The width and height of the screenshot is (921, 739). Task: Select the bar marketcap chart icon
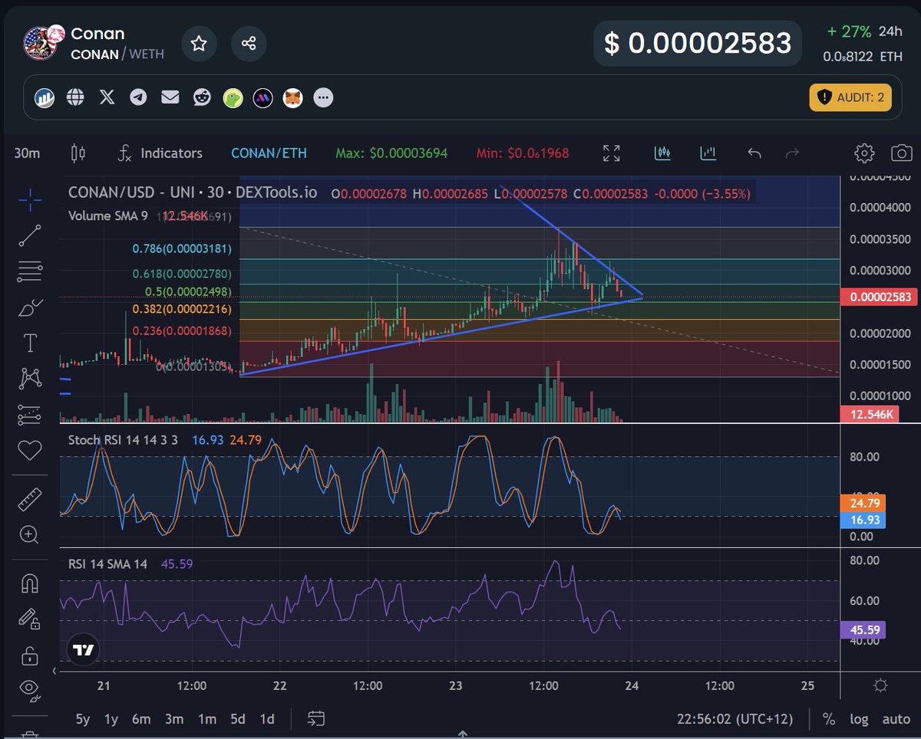pos(708,153)
